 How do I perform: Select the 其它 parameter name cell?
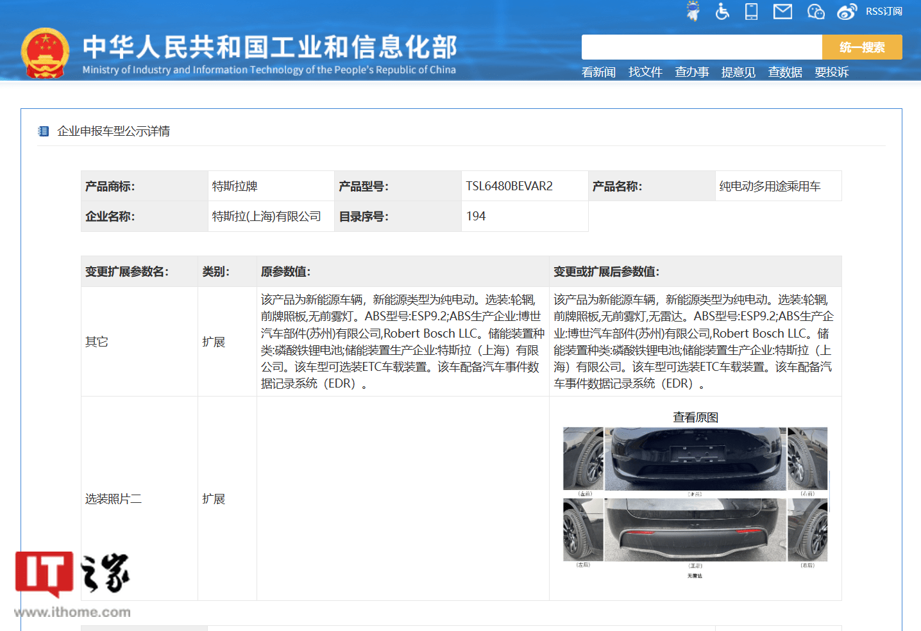click(x=139, y=341)
